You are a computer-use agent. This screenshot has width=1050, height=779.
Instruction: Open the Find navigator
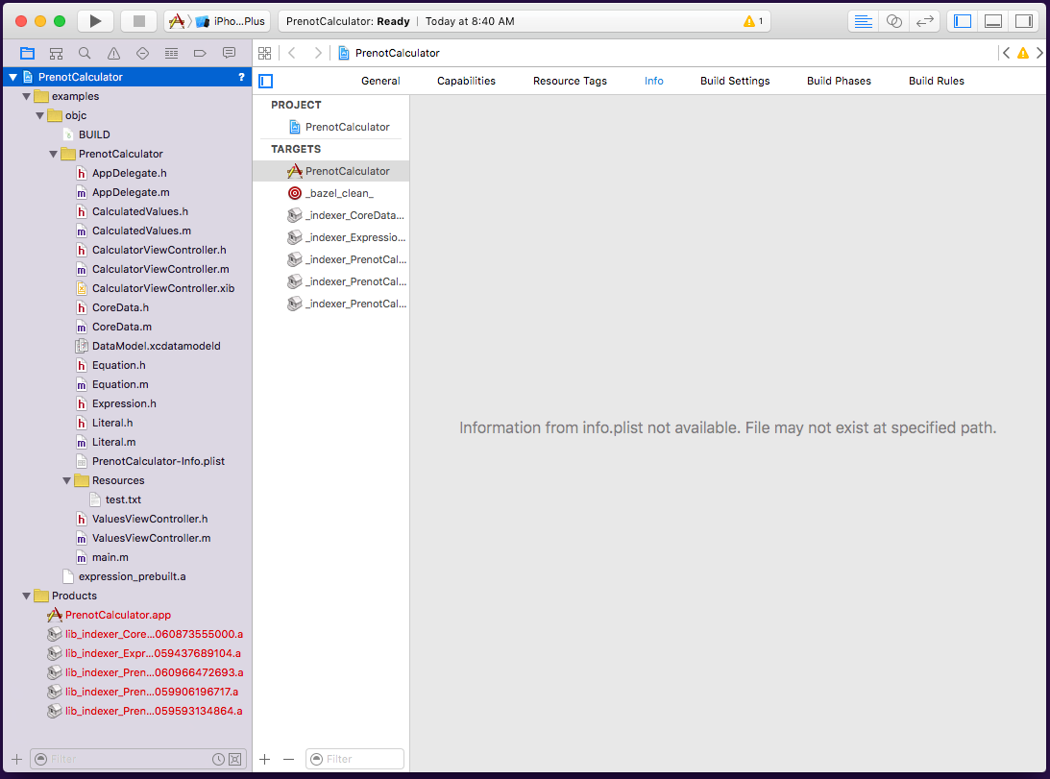[x=85, y=53]
